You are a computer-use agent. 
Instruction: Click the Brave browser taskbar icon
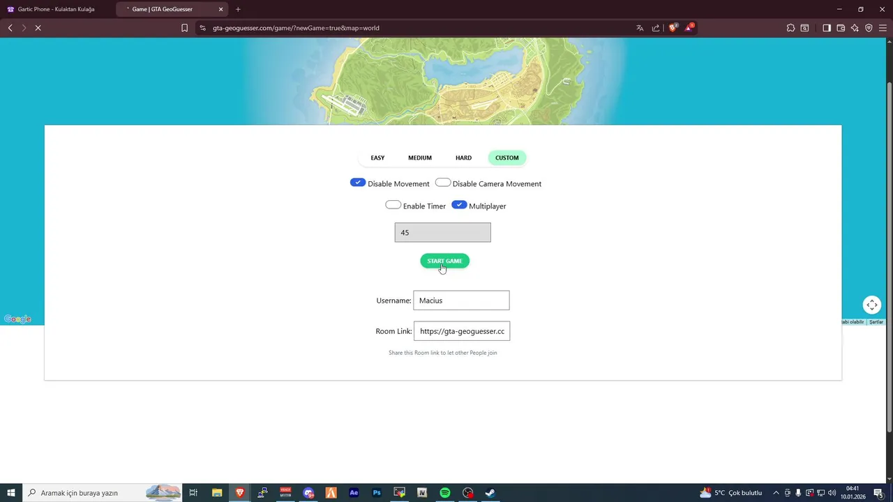tap(240, 493)
